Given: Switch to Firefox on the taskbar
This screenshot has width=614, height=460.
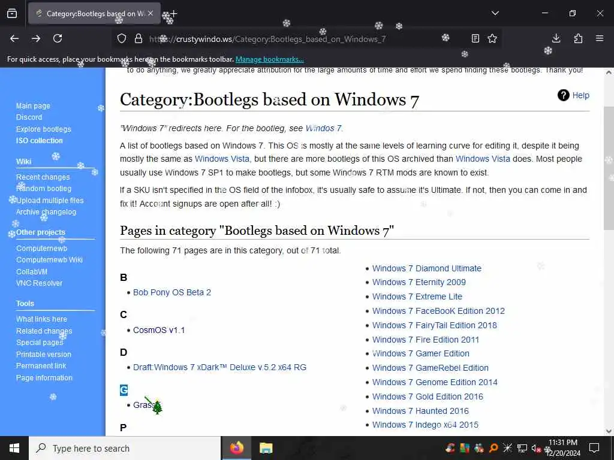Looking at the screenshot, I should [x=236, y=448].
